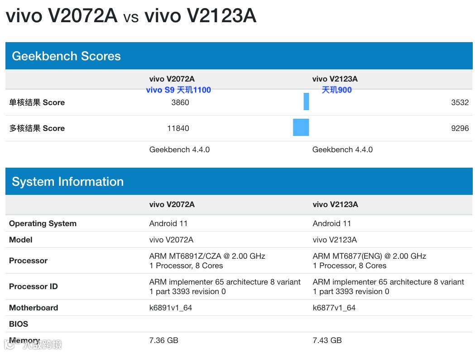
Task: Click the Model row label
Action: click(20, 240)
